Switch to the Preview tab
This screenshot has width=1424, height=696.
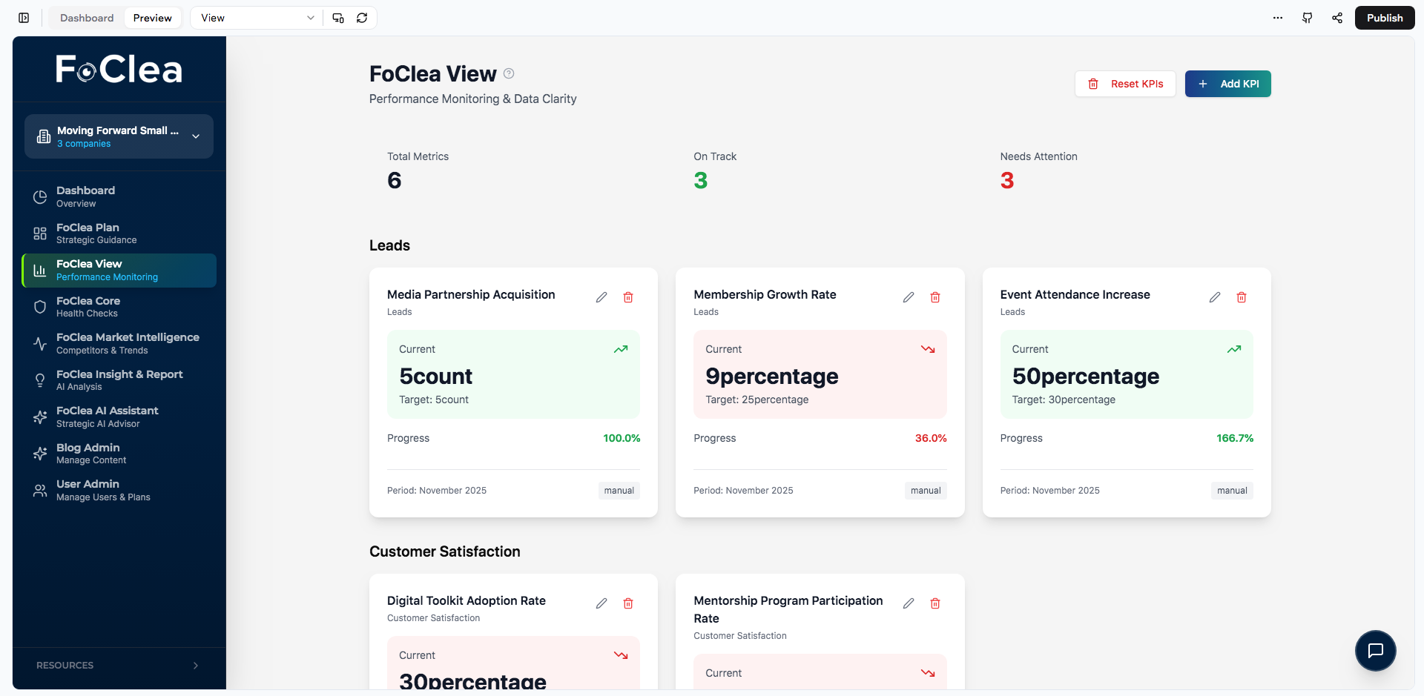(152, 17)
